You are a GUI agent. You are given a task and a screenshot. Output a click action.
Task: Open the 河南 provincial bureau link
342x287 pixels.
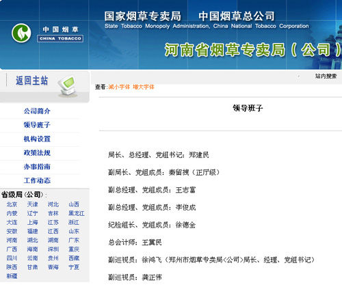[x=12, y=241]
